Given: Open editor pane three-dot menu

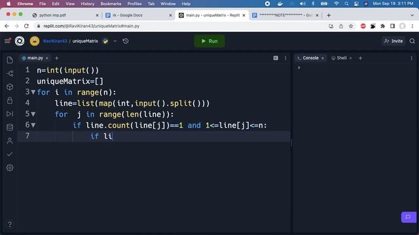Looking at the screenshot, I should (x=285, y=58).
